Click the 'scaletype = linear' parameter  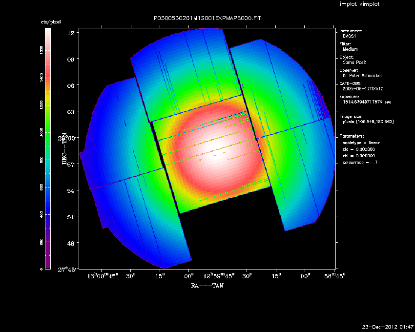tap(362, 143)
